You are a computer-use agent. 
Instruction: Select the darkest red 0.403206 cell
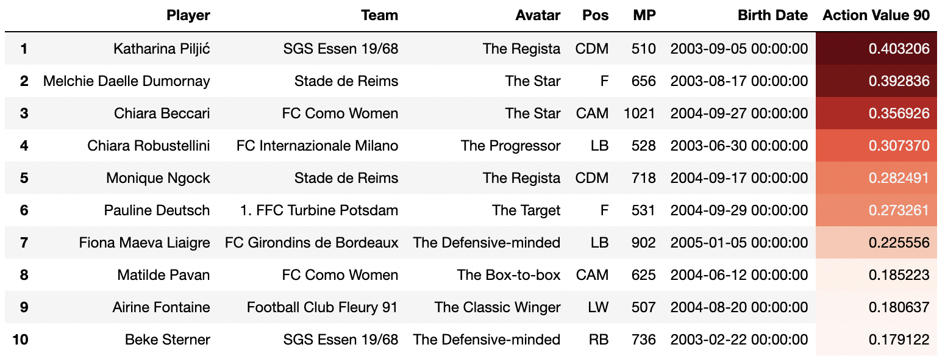876,49
